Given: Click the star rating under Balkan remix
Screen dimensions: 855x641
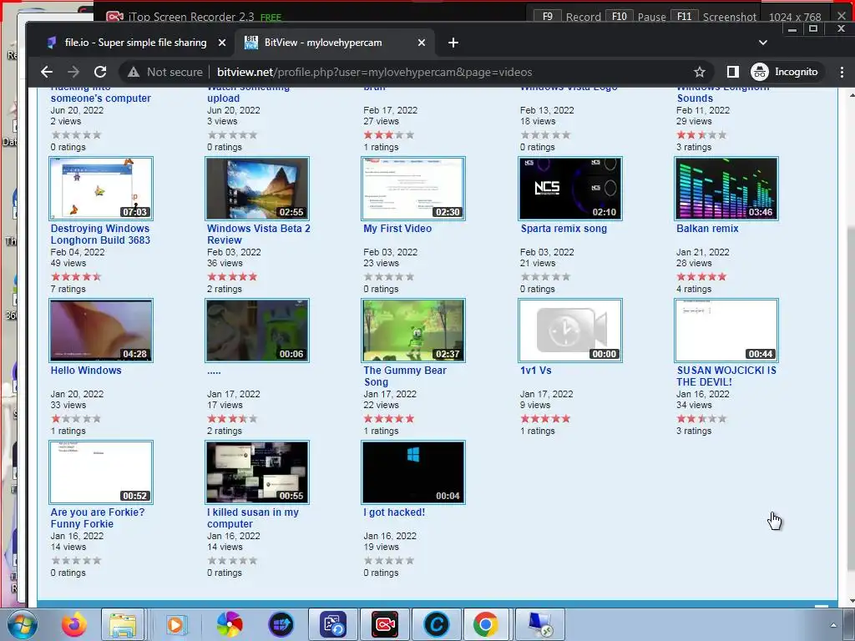Looking at the screenshot, I should [701, 276].
